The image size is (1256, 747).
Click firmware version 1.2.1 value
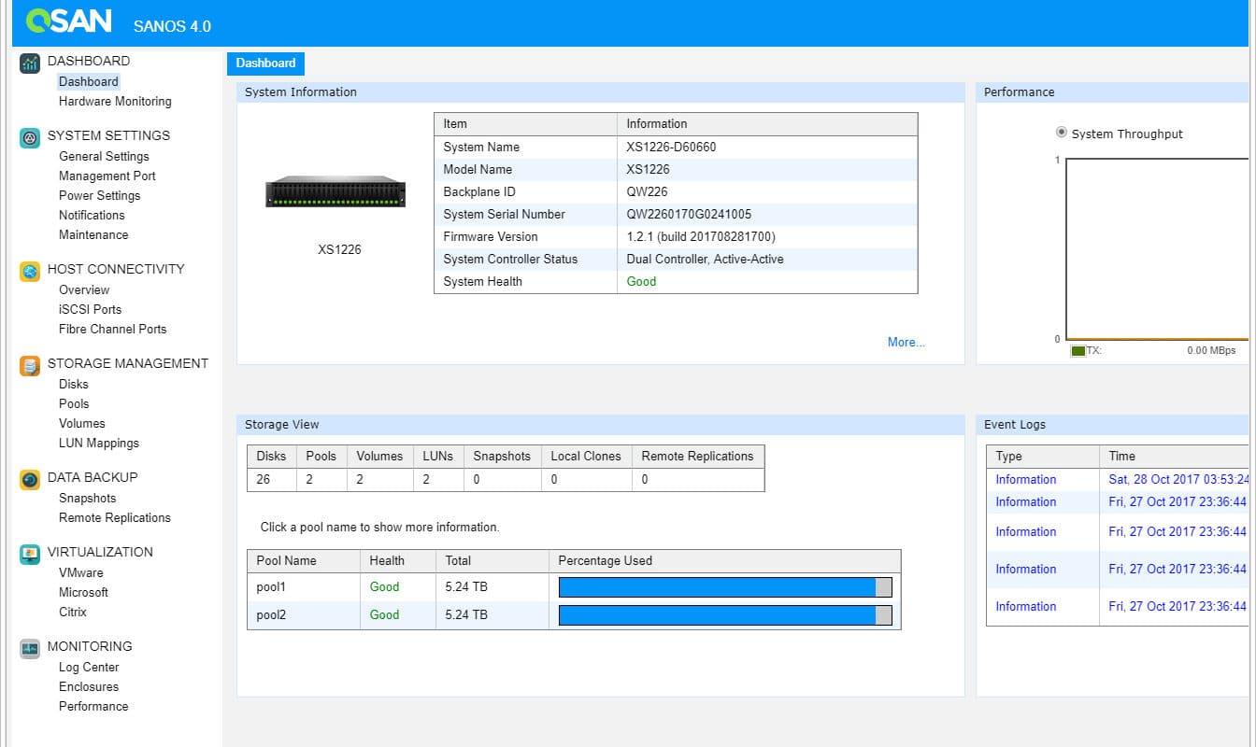coord(701,236)
